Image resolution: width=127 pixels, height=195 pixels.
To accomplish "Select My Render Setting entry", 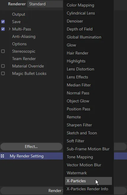I will pos(27,156).
